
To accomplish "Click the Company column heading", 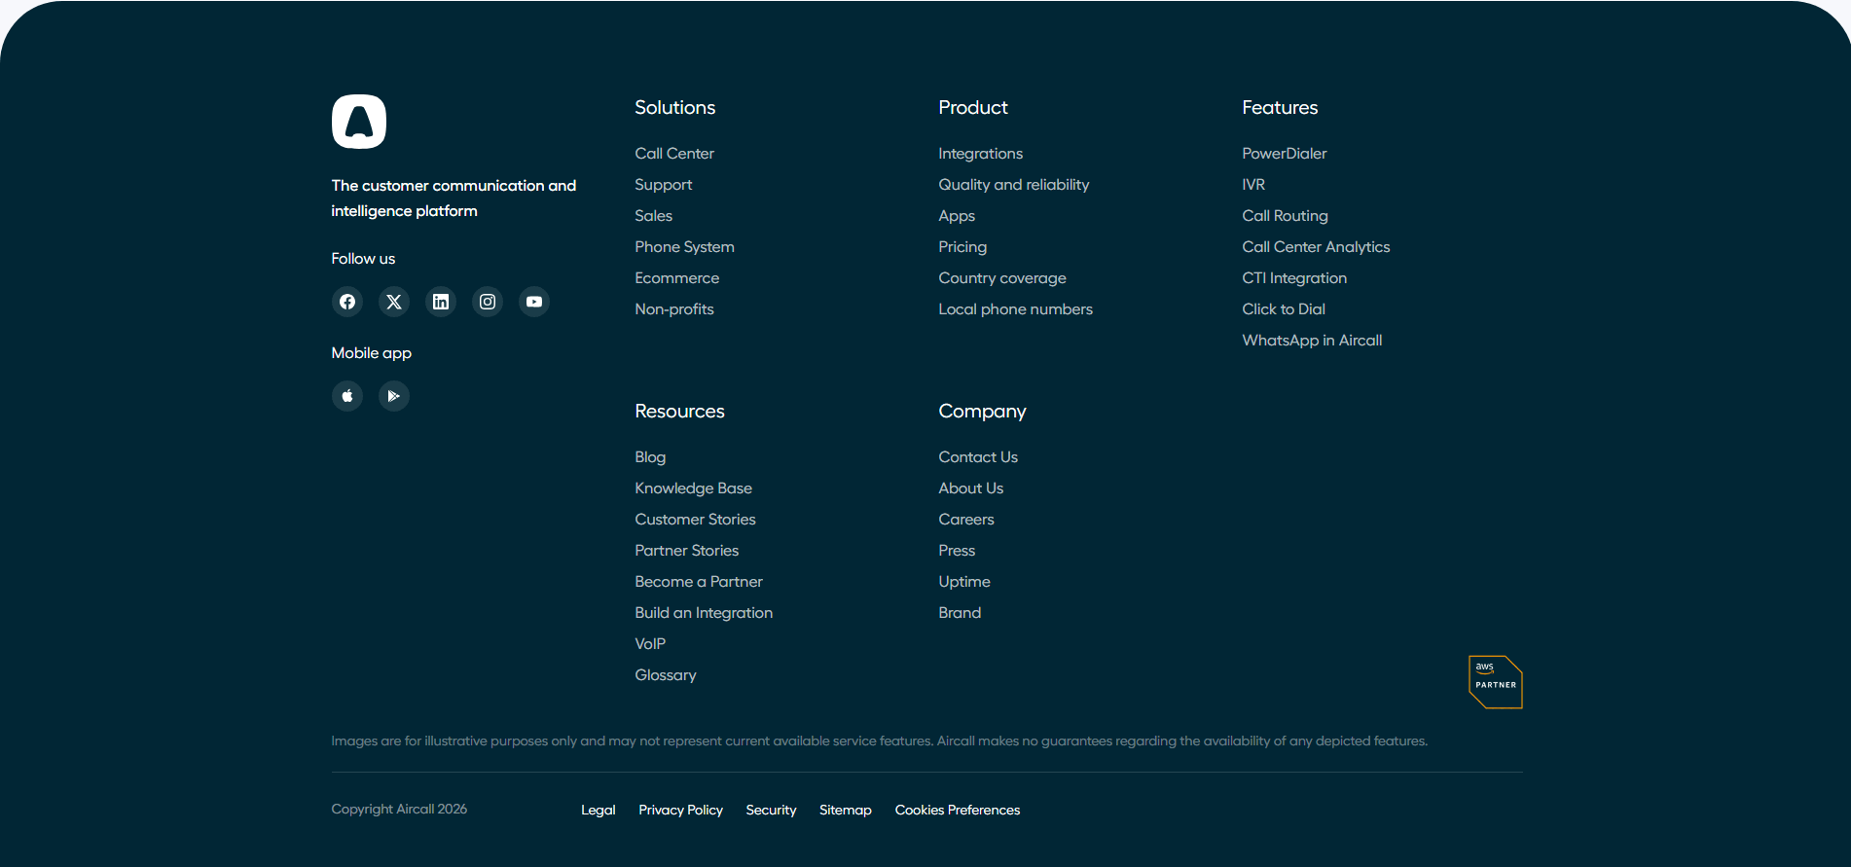I will 982,412.
